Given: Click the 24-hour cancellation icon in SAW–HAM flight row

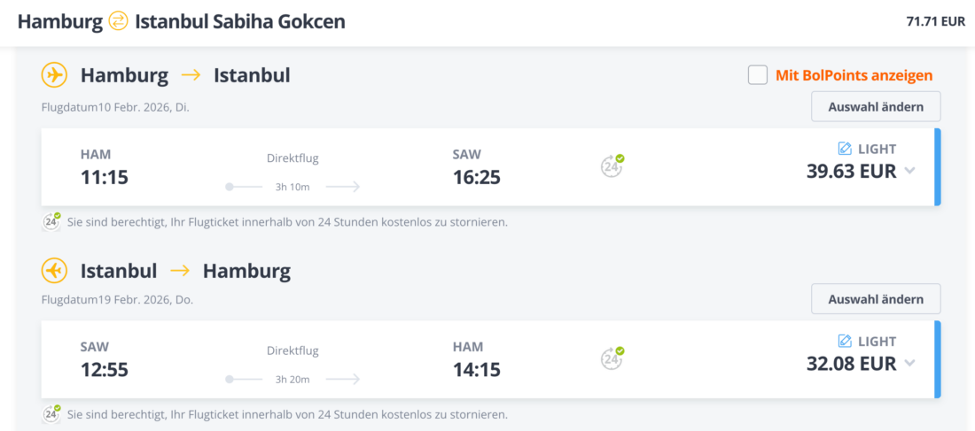Looking at the screenshot, I should click(x=612, y=358).
